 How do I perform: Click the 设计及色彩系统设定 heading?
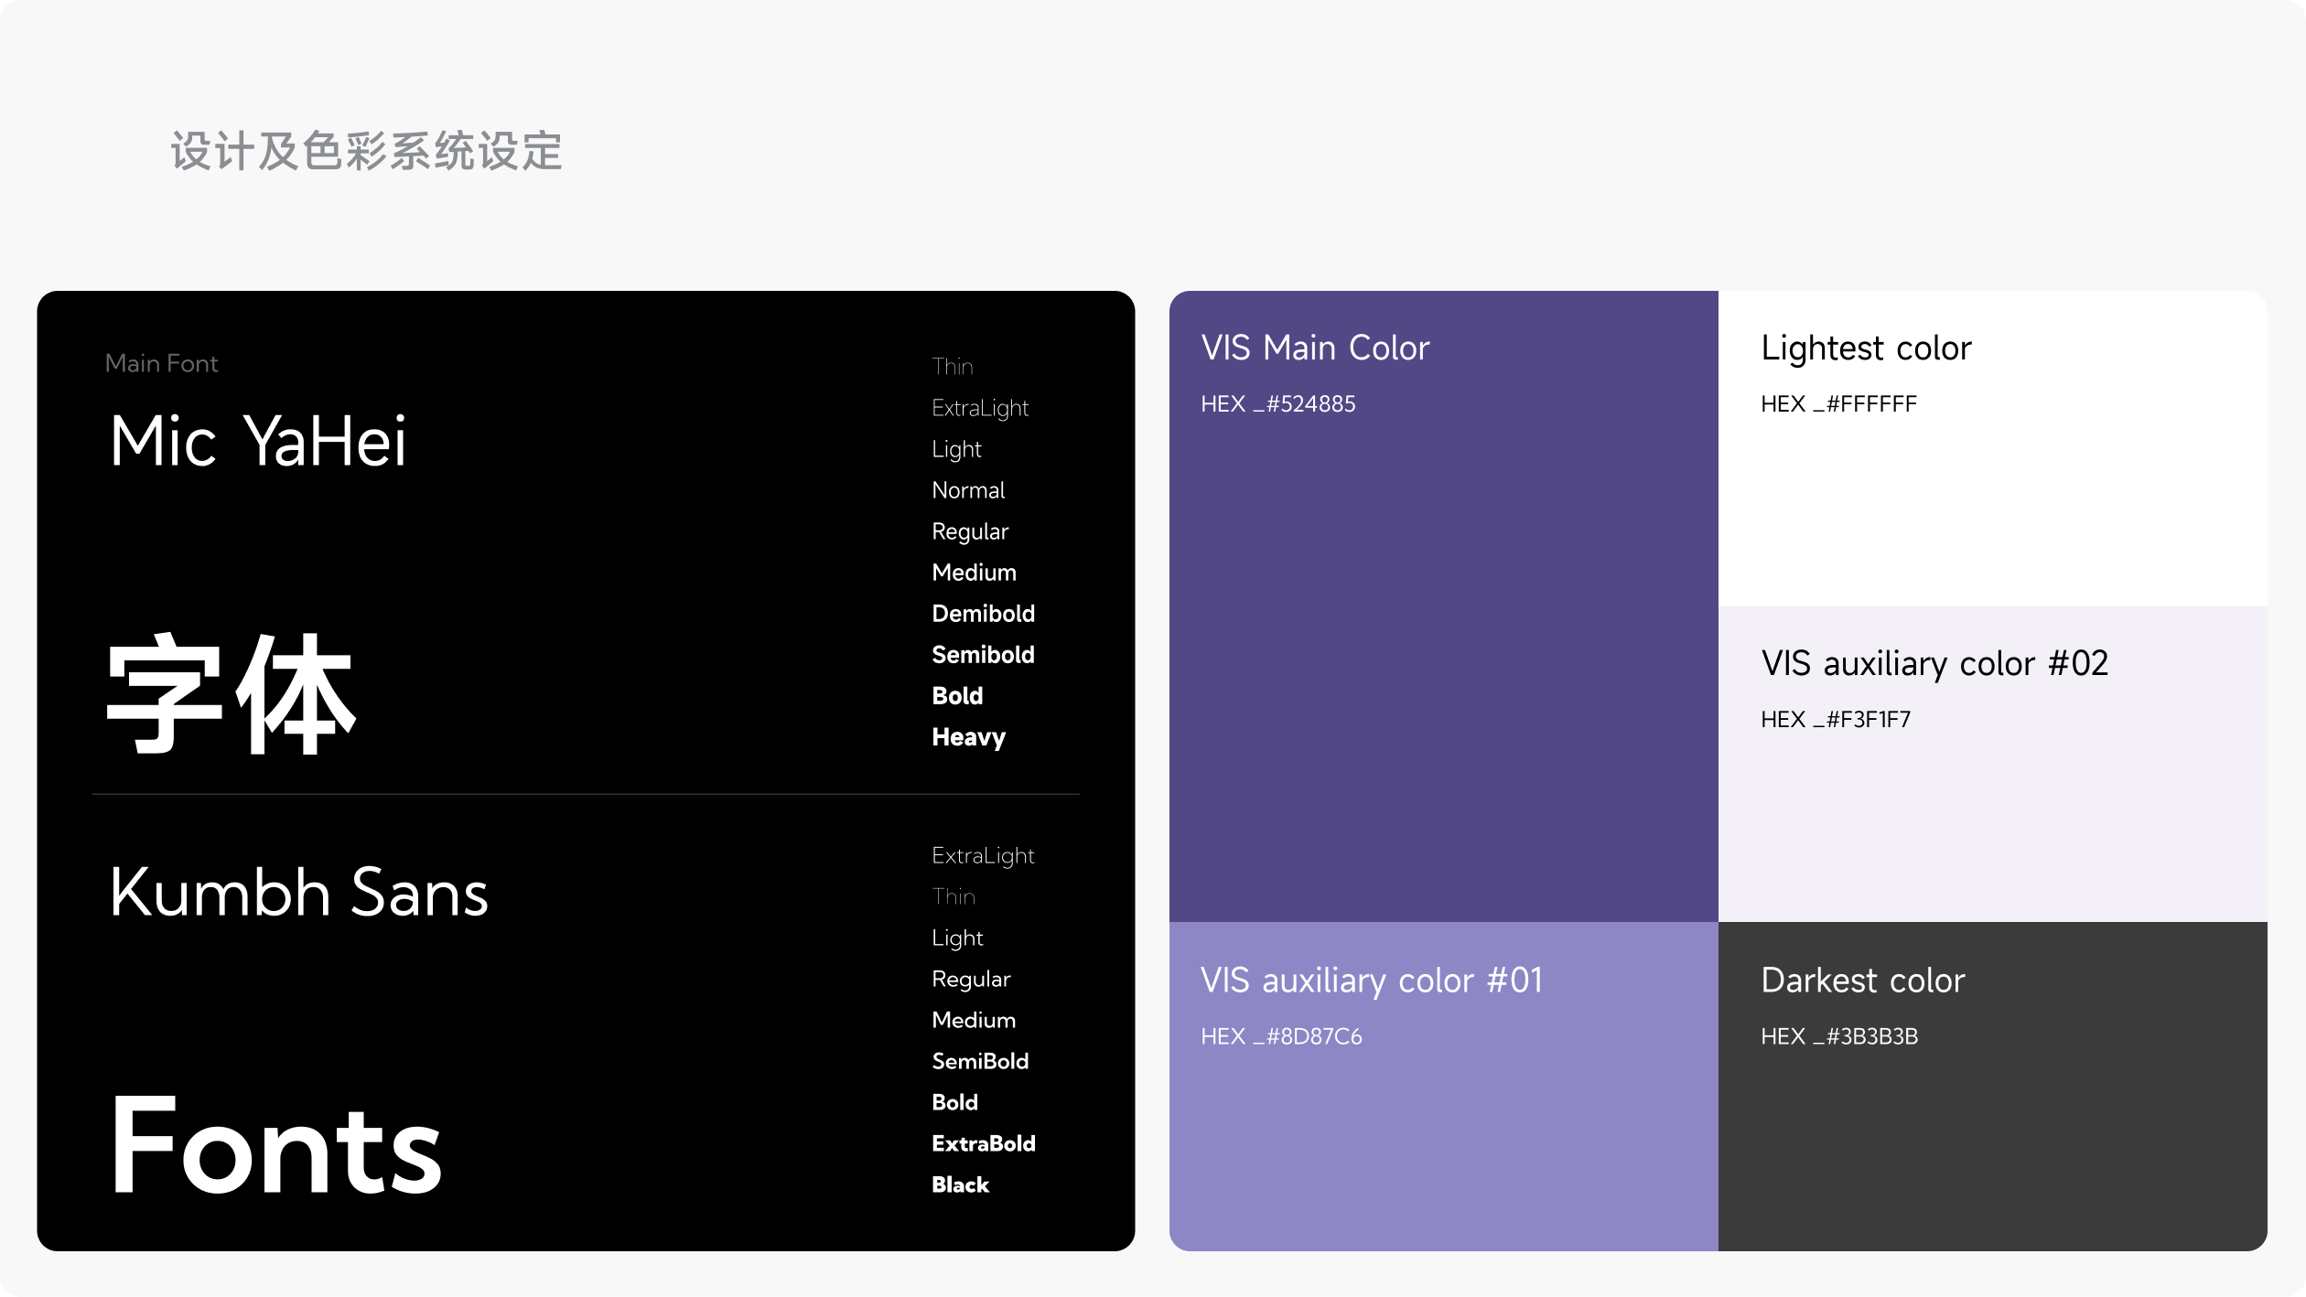[366, 151]
